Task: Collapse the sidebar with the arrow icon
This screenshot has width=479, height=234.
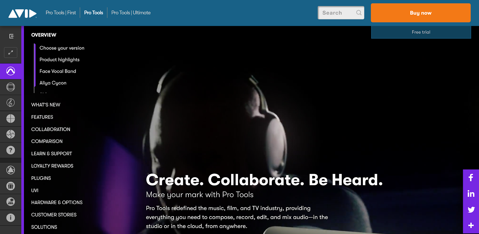Action: click(x=11, y=36)
